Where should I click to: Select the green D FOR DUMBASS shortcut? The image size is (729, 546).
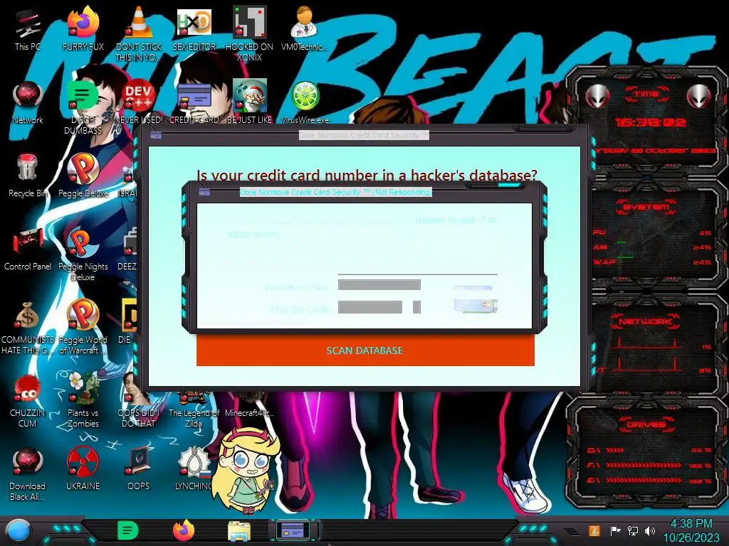point(83,108)
